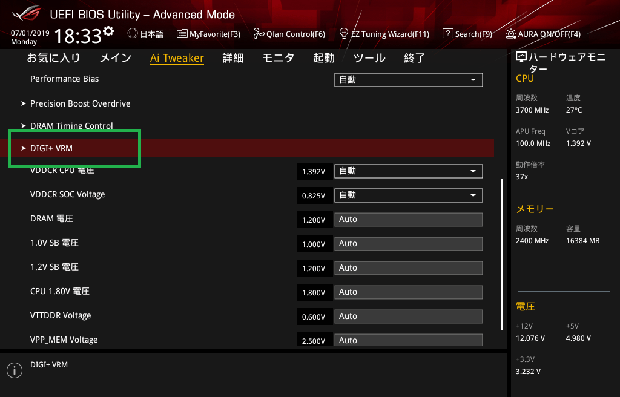Click the vertical scrollbar in settings list
Viewport: 620px width, 397px height.
tap(501, 254)
